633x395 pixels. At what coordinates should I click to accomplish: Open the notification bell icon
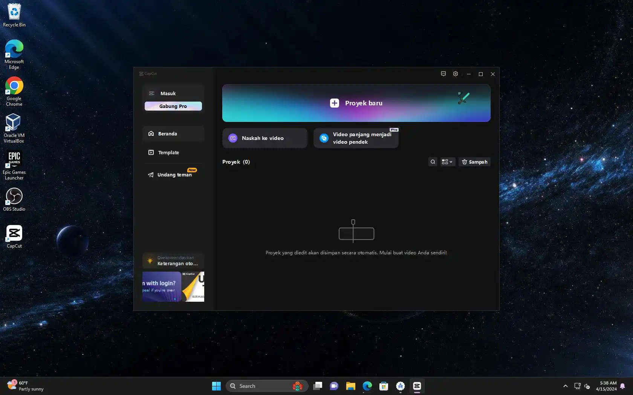coord(622,386)
